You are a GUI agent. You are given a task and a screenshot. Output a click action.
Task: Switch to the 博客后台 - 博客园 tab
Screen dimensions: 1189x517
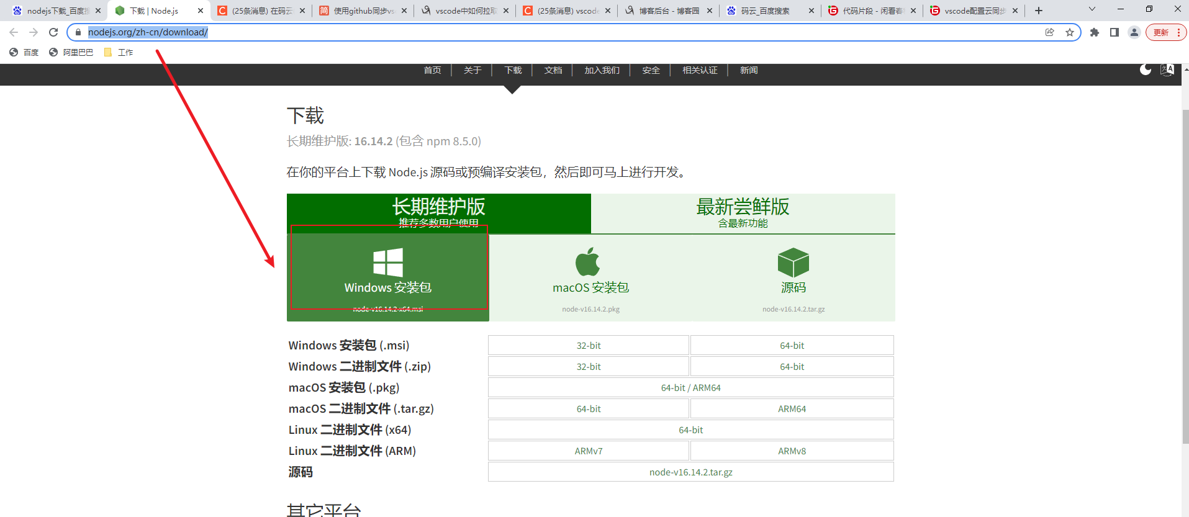(x=669, y=11)
